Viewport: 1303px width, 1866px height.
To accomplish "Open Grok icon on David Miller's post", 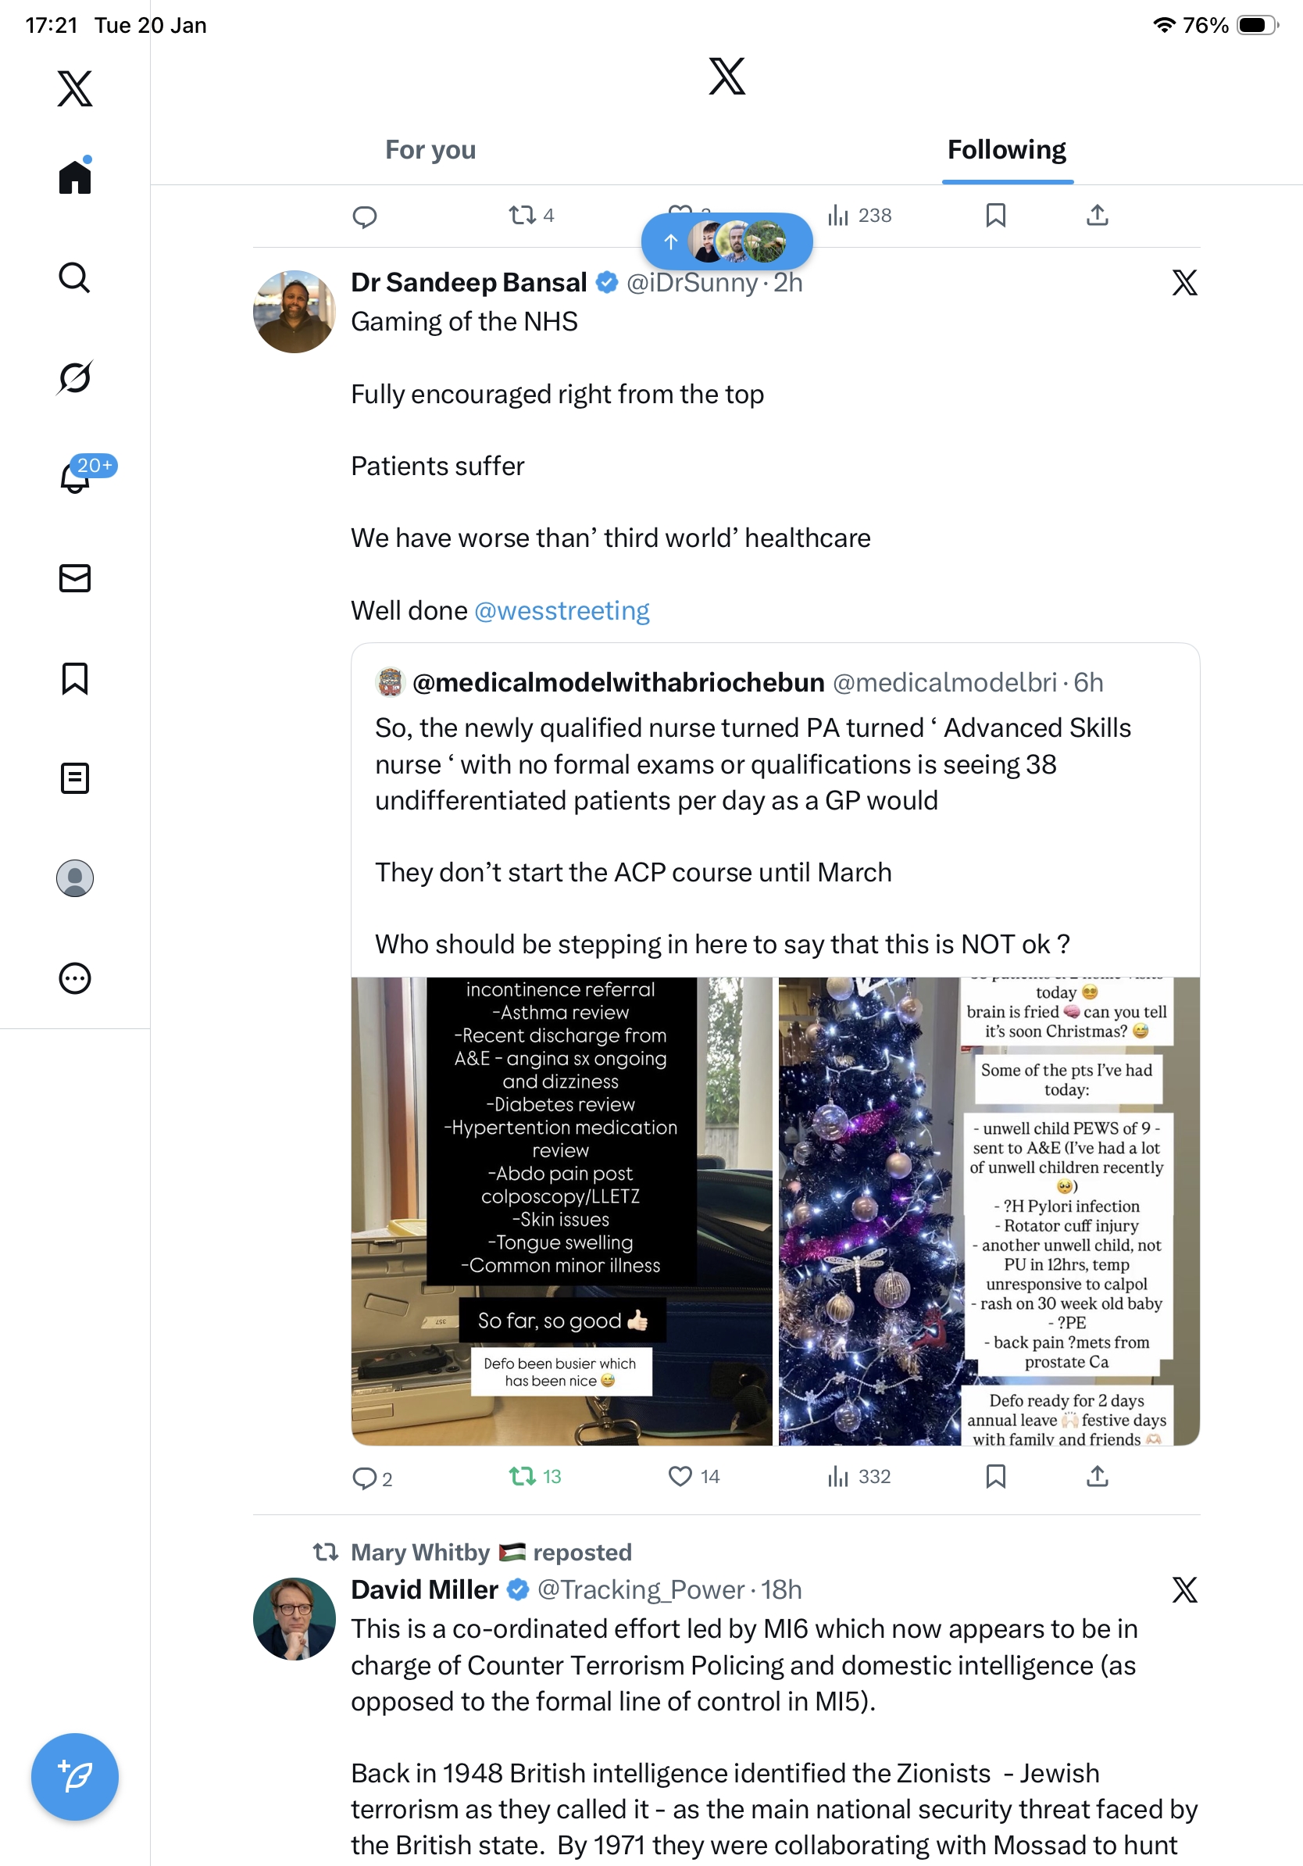I will [1184, 1589].
